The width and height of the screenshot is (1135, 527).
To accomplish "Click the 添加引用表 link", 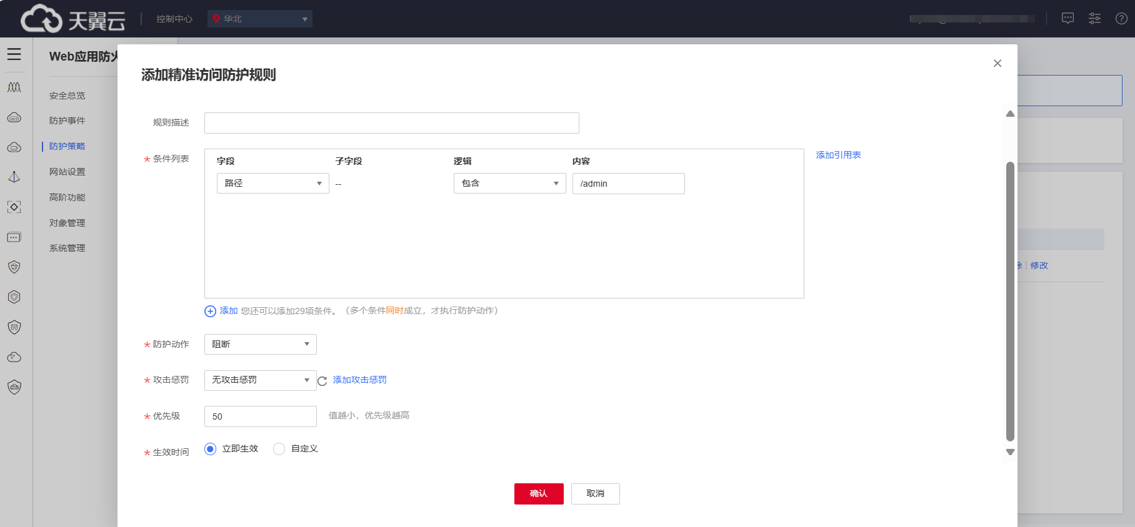I will pos(838,155).
